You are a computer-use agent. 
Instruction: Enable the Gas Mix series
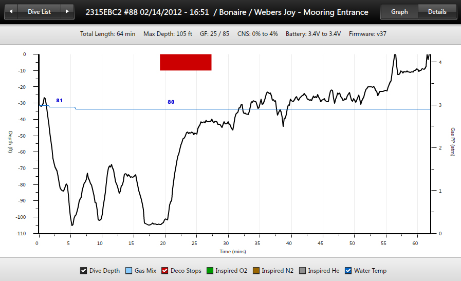point(129,271)
